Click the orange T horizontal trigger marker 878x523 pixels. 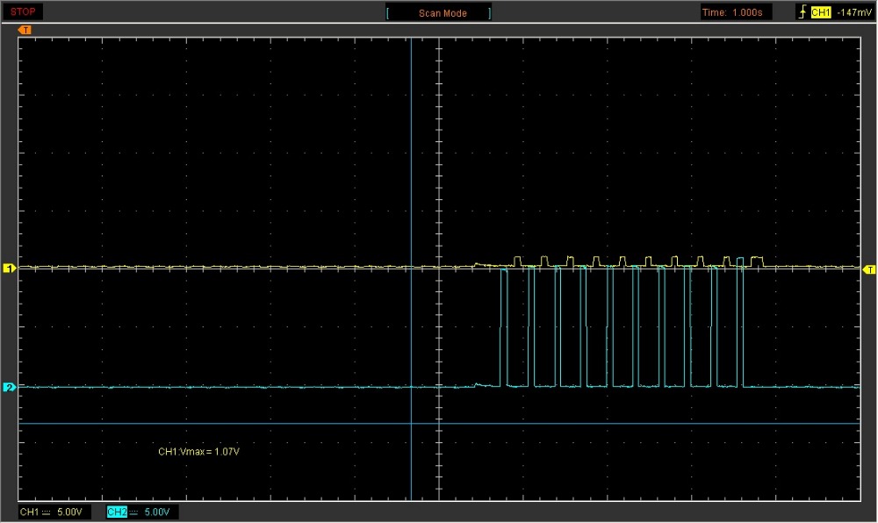(25, 30)
